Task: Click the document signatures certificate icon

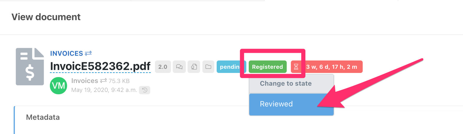Action: click(194, 67)
